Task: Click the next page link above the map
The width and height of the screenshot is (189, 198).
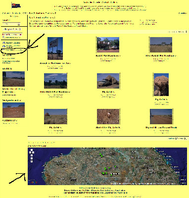Action: [171, 139]
